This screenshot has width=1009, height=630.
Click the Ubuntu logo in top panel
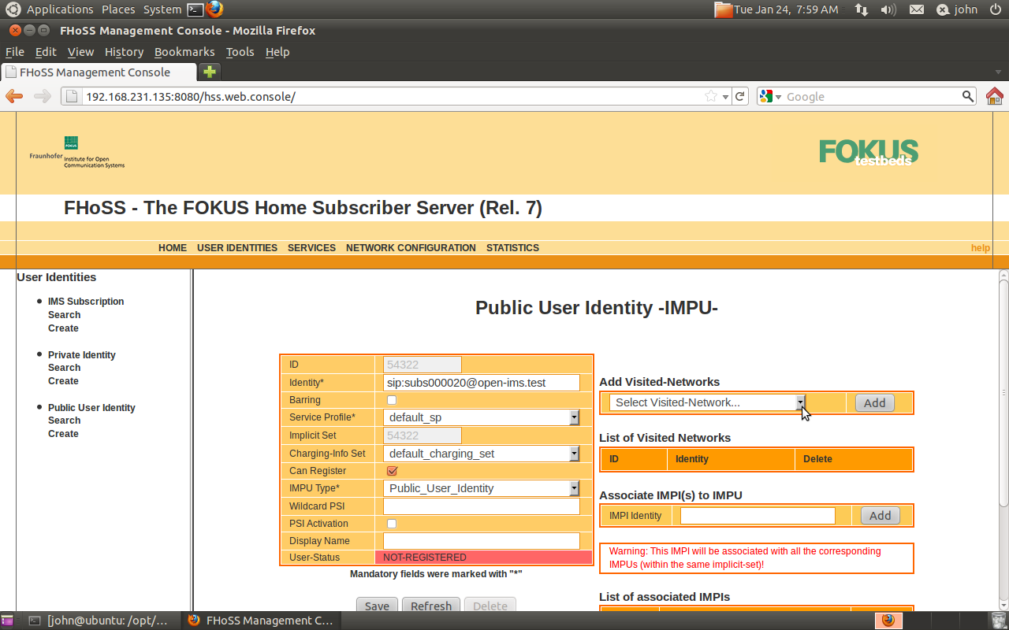click(13, 9)
